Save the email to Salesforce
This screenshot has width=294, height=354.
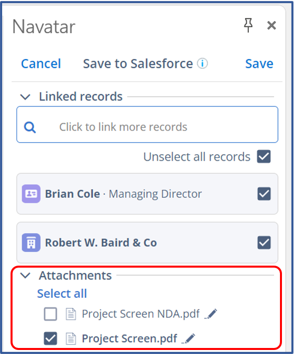(x=259, y=63)
